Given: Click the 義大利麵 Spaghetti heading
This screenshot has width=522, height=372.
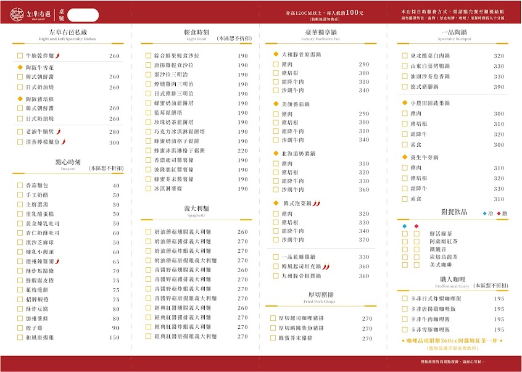Looking at the screenshot, I should [x=196, y=210].
